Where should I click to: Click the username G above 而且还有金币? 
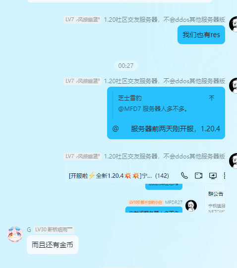pos(29,229)
